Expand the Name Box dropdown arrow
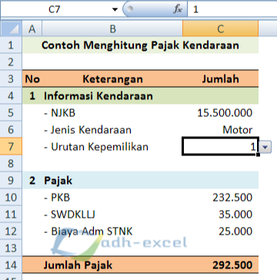This screenshot has width=277, height=280. pos(115,10)
